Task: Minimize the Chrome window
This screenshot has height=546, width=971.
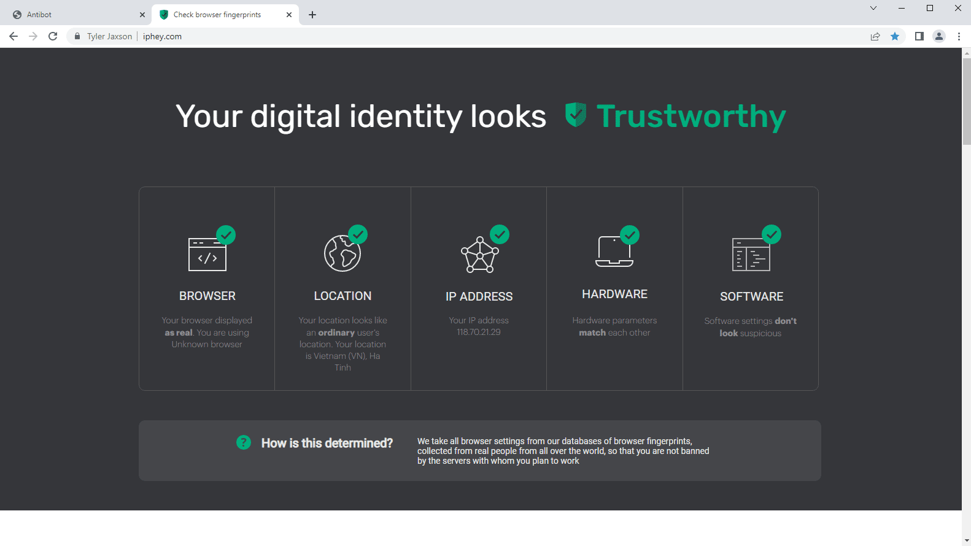Action: point(902,8)
